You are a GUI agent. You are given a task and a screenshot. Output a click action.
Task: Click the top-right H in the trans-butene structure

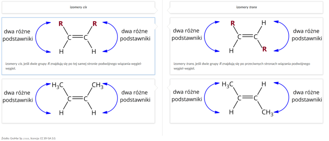coord(264,84)
